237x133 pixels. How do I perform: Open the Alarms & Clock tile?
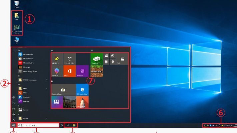pos(70,59)
